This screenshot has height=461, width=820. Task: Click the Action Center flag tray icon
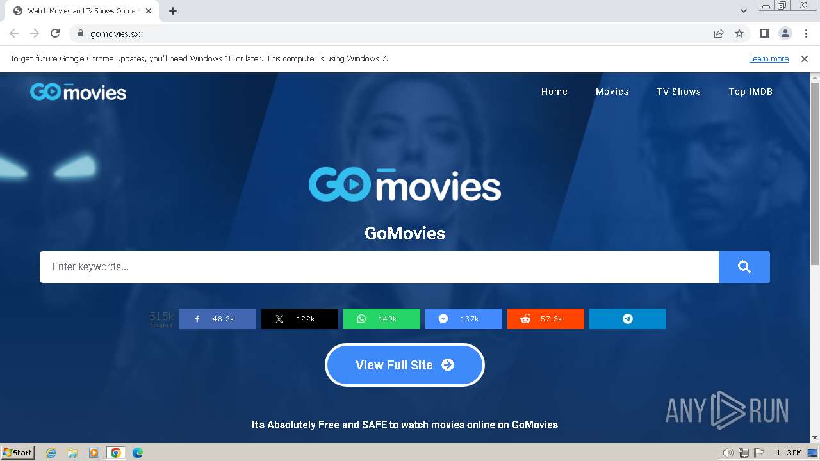click(758, 453)
